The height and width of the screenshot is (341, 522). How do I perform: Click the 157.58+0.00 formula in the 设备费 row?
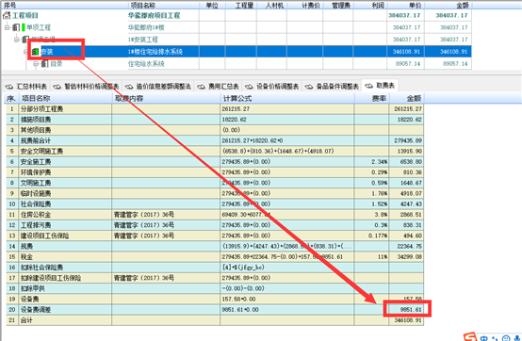point(238,300)
